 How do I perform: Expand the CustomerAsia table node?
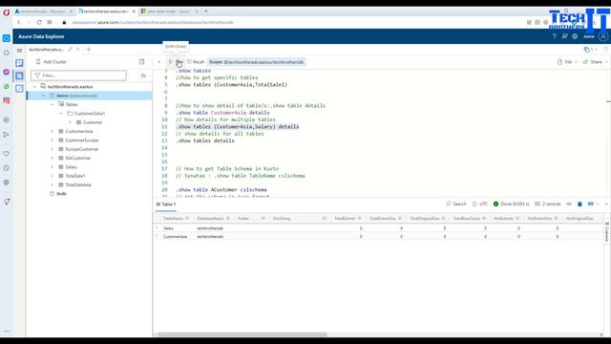tap(53, 132)
